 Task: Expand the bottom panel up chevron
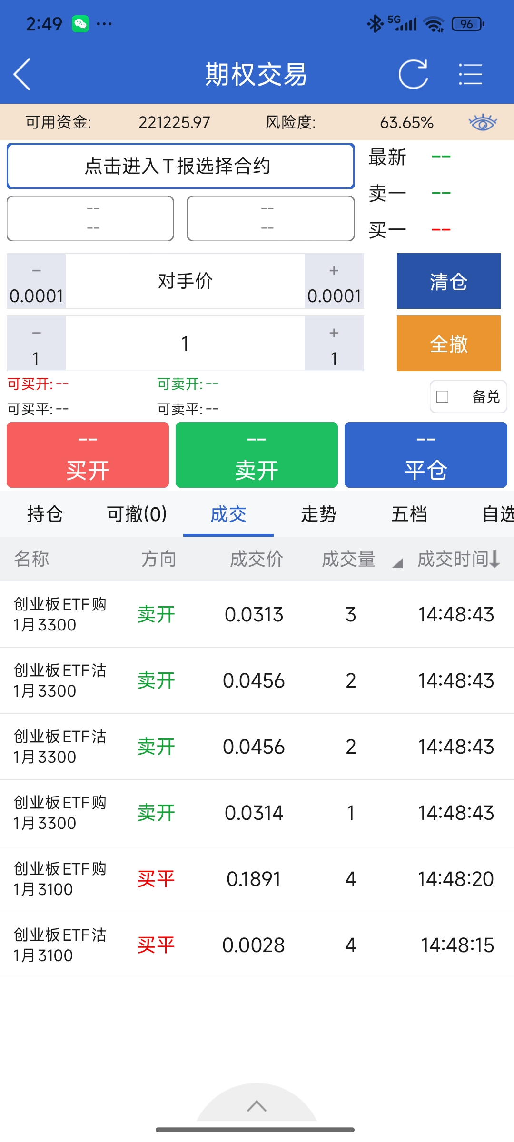coord(257,1106)
